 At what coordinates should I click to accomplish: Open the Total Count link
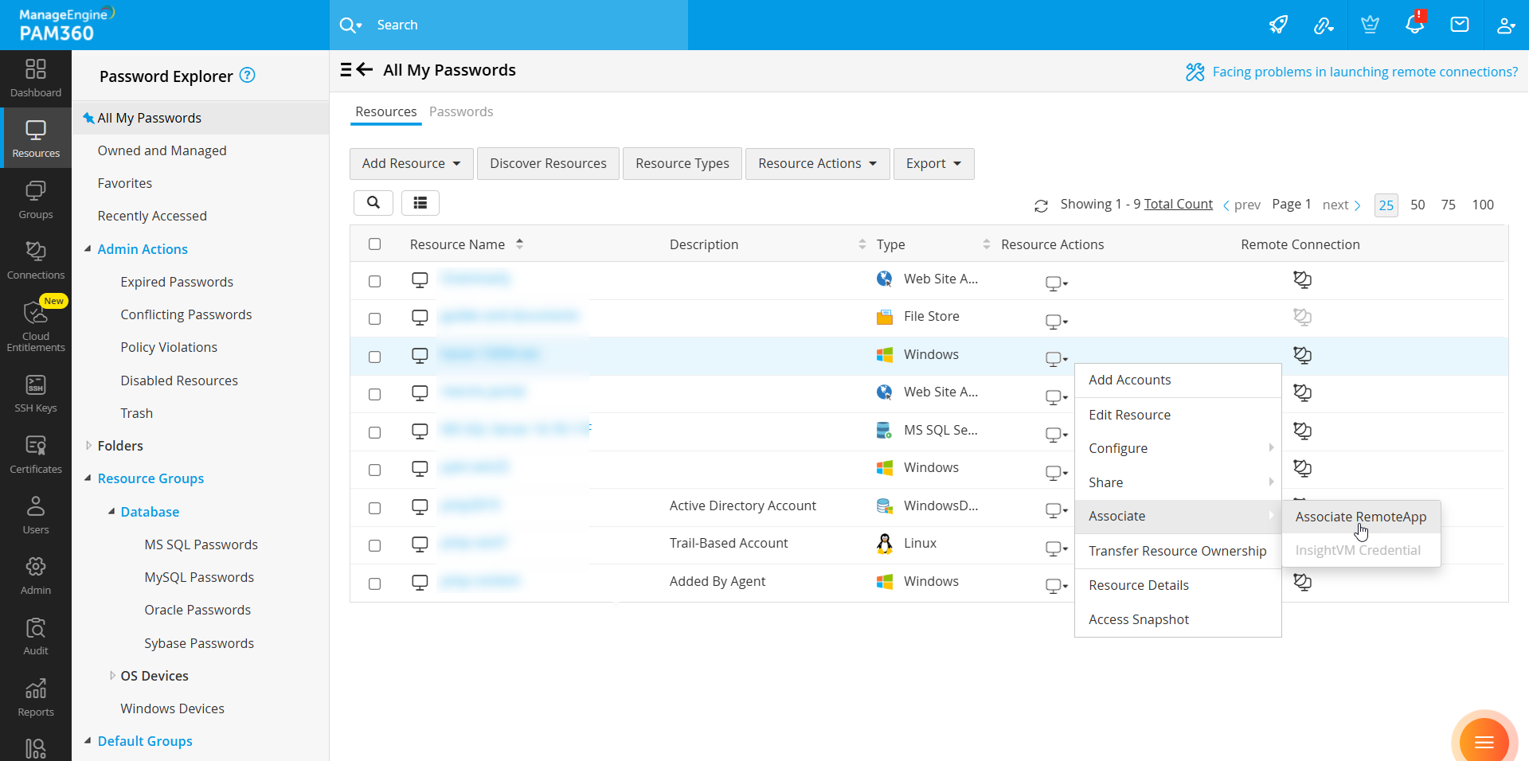tap(1178, 204)
